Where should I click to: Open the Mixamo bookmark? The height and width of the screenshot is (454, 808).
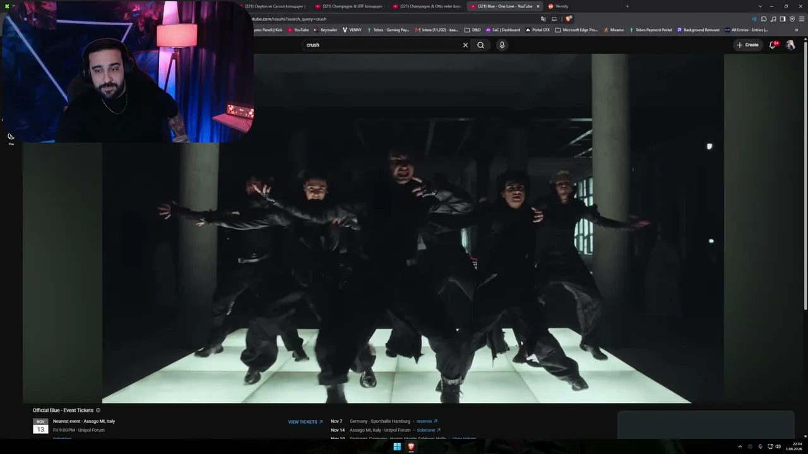click(614, 30)
